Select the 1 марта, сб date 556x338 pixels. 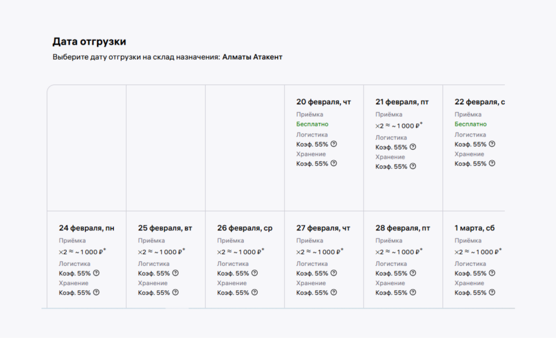[x=475, y=228]
